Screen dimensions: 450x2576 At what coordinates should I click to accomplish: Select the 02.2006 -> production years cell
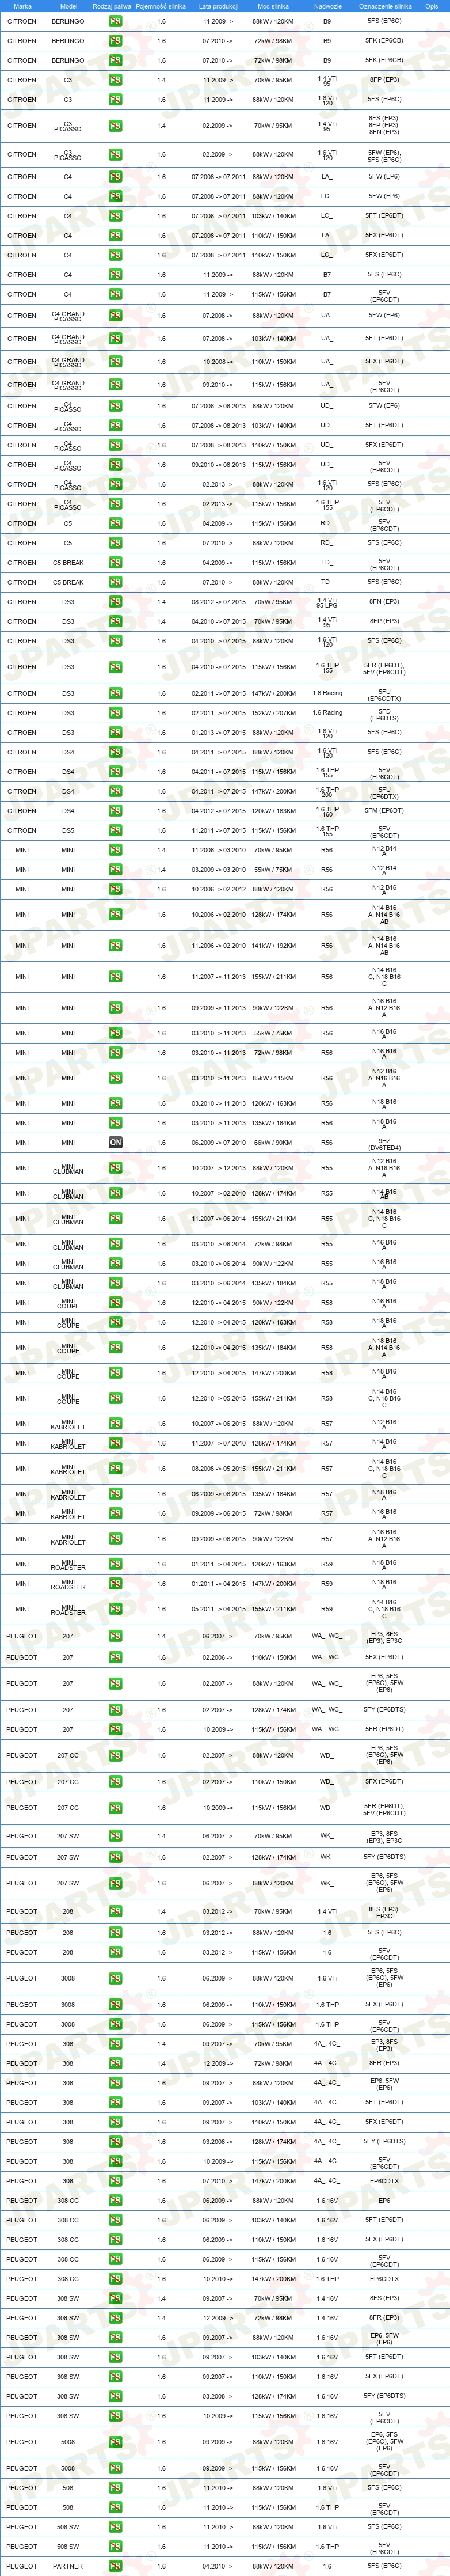(x=218, y=1657)
